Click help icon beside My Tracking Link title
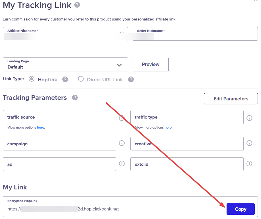This screenshot has height=219, width=261. (x=77, y=5)
